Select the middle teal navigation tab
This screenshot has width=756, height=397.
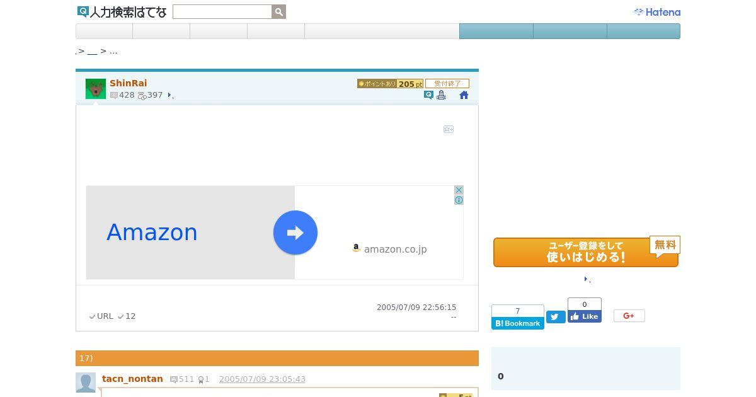570,32
